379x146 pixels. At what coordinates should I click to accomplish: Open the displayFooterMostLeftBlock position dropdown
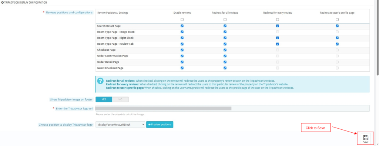pyautogui.click(x=120, y=125)
